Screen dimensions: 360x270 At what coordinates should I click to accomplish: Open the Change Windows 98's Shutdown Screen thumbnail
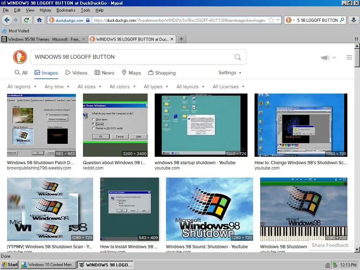(301, 125)
